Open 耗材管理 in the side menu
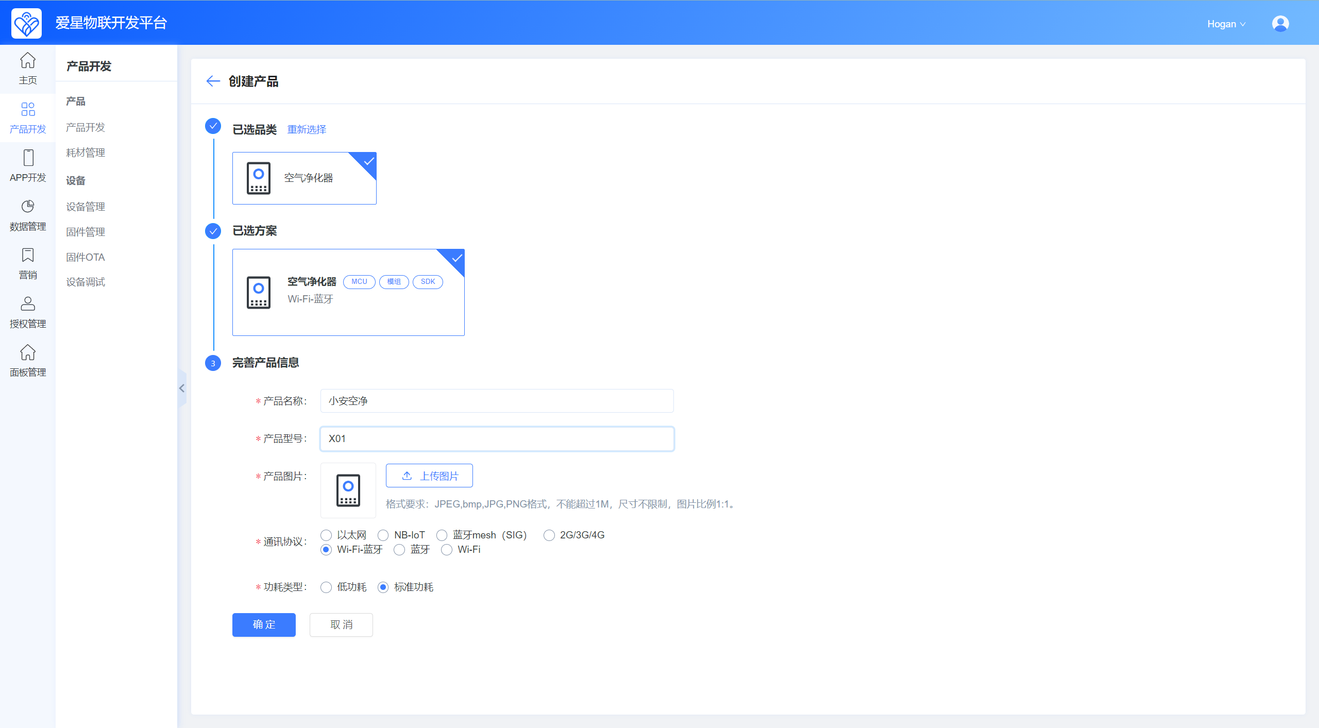Screen dimensions: 1319x728 86,153
